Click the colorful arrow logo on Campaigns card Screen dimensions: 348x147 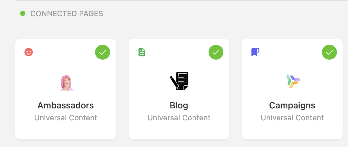[293, 81]
